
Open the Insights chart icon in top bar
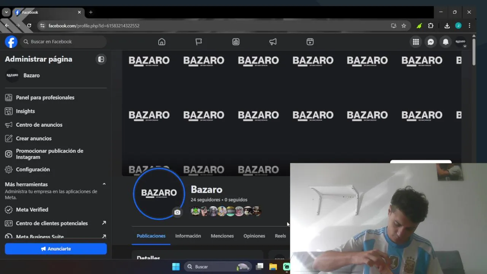(236, 42)
